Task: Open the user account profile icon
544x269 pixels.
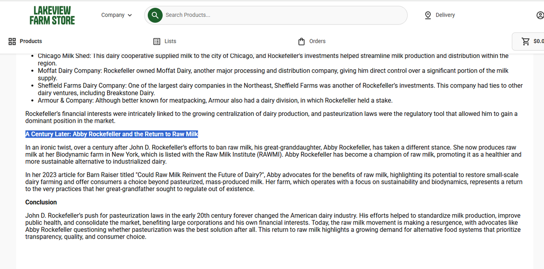Action: [539, 15]
